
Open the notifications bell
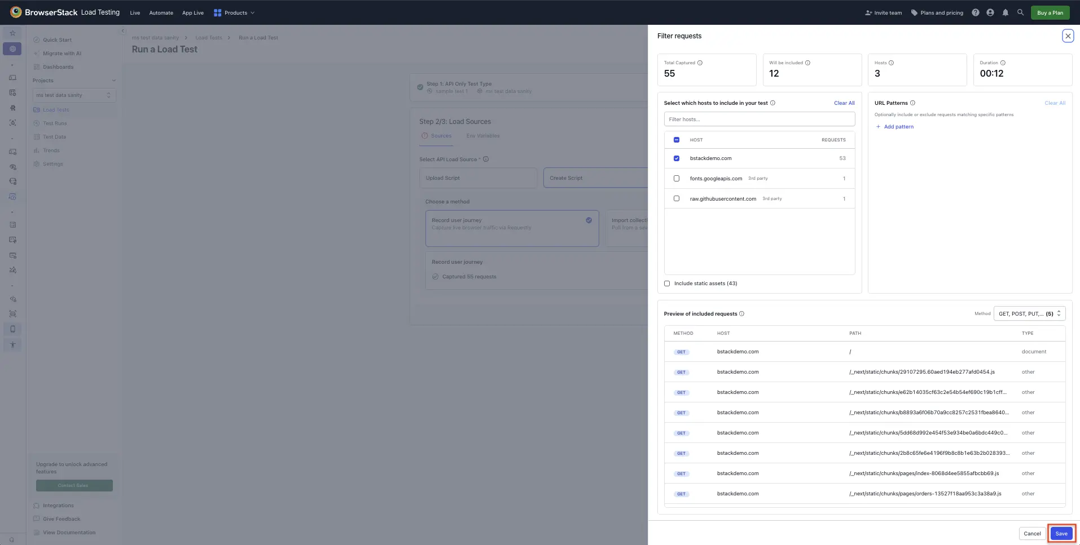point(1005,12)
